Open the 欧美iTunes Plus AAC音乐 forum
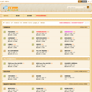Image resolution: width=92 pixels, height=92 pixels. 43,63
